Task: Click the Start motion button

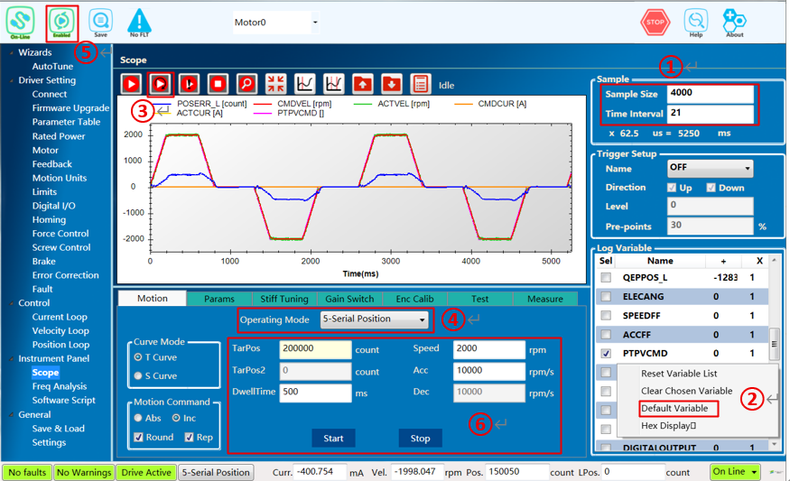Action: [333, 439]
